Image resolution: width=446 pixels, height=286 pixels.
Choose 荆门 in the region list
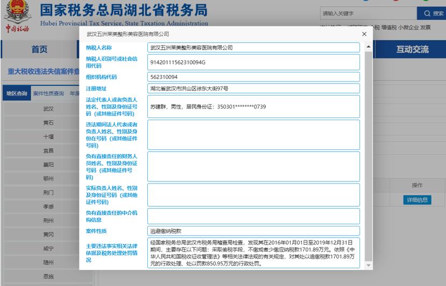pyautogui.click(x=48, y=193)
